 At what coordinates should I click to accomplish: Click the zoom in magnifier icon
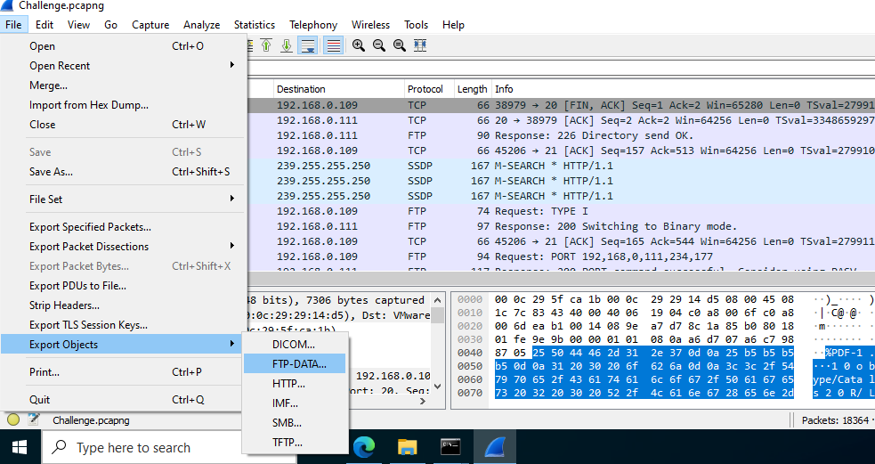coord(359,45)
